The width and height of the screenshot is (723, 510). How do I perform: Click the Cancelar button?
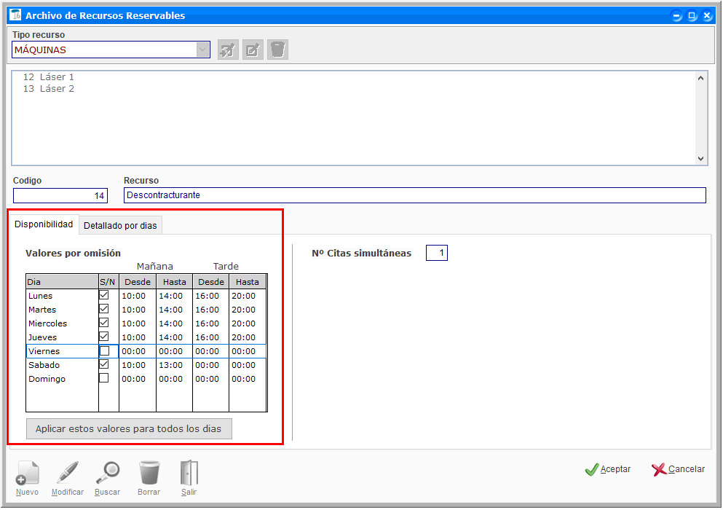(679, 469)
